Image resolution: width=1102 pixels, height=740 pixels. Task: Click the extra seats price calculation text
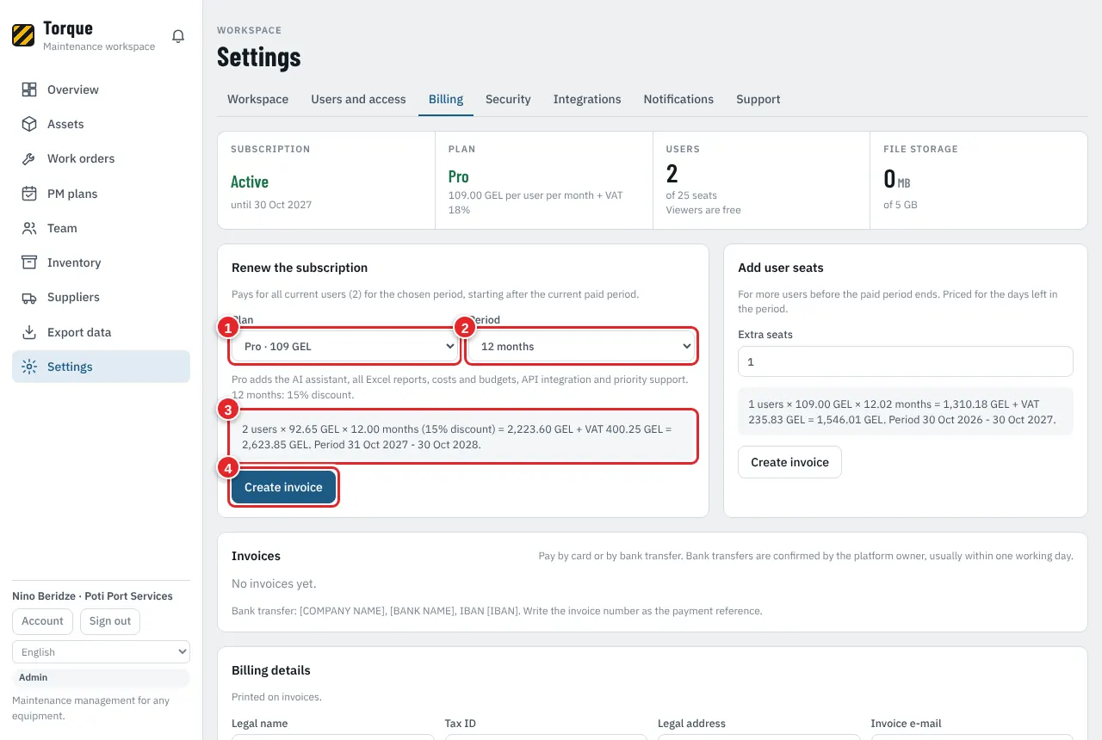coord(906,412)
